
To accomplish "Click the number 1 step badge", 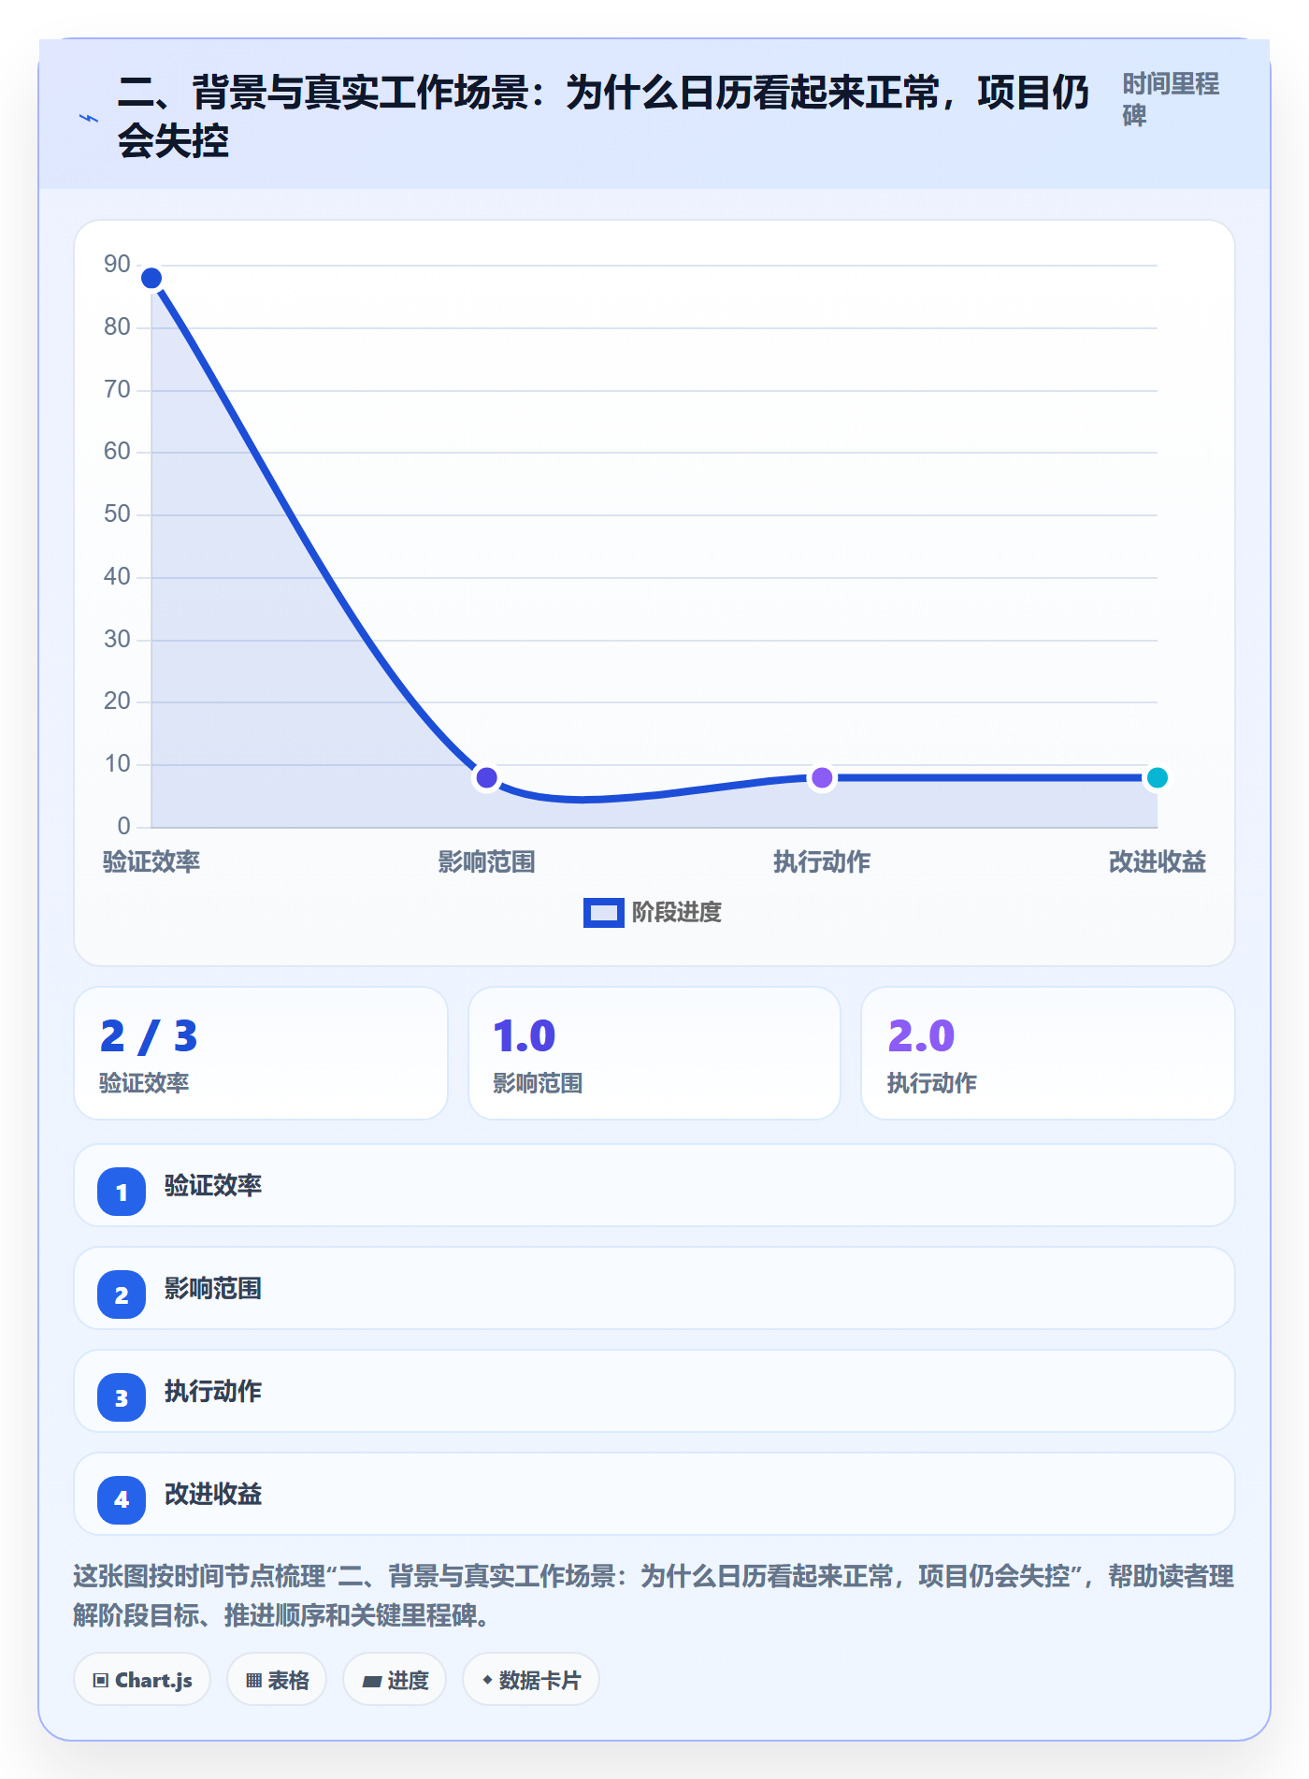I will coord(122,1192).
